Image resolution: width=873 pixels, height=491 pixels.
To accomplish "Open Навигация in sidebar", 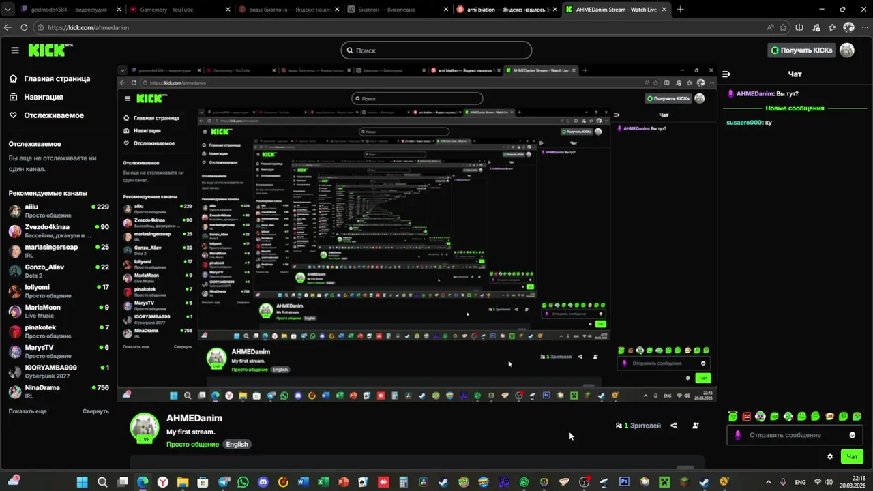I will [x=36, y=97].
